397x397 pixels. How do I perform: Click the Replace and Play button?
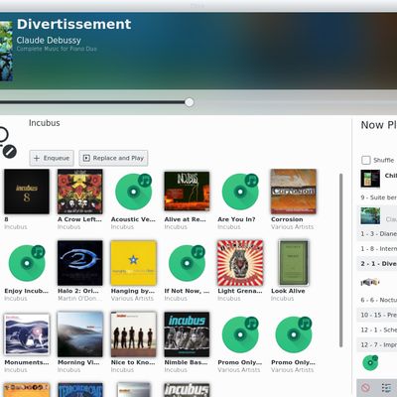(x=113, y=158)
